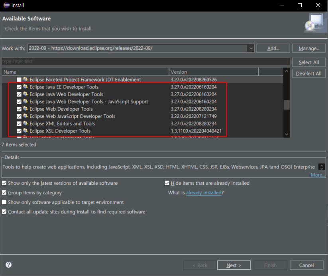This screenshot has height=276, width=328.
Task: Open the already installed link
Action: (x=204, y=193)
